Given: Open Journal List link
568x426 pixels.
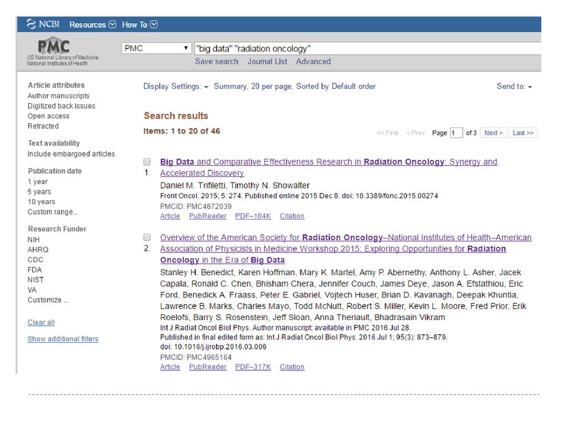Looking at the screenshot, I should [267, 62].
